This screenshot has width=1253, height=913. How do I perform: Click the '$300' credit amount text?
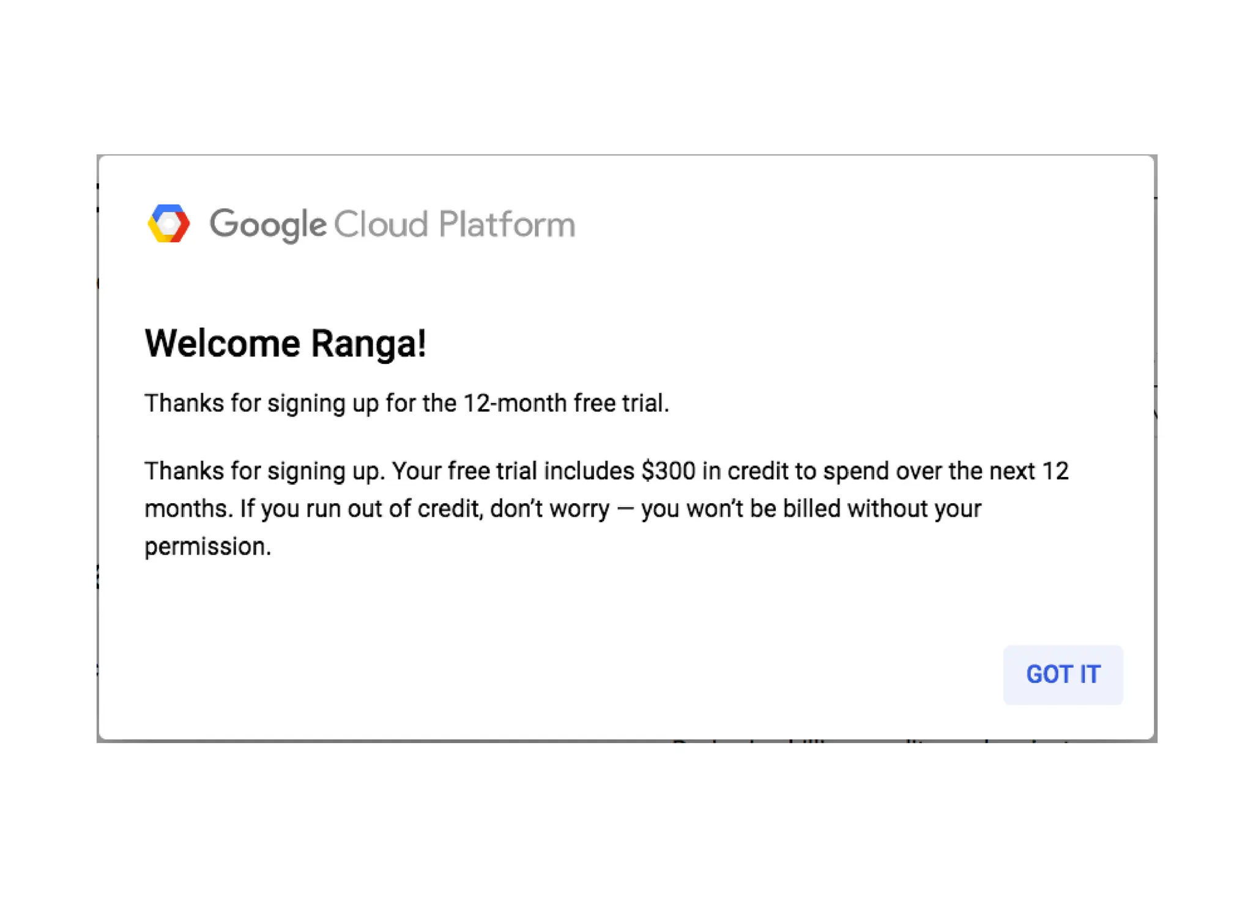668,471
